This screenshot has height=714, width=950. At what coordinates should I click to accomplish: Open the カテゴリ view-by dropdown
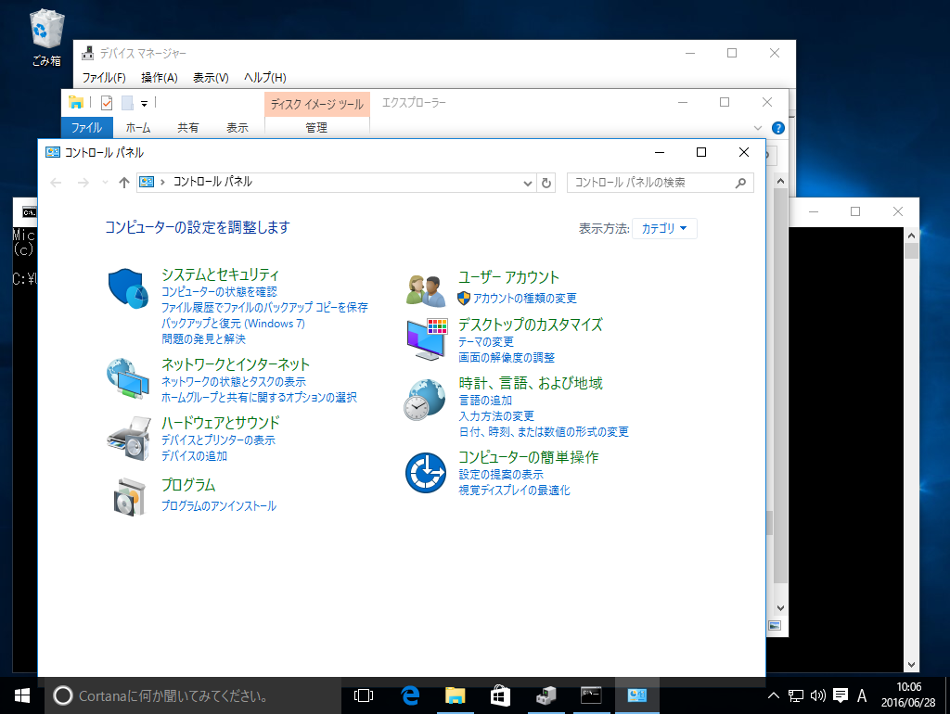(664, 228)
